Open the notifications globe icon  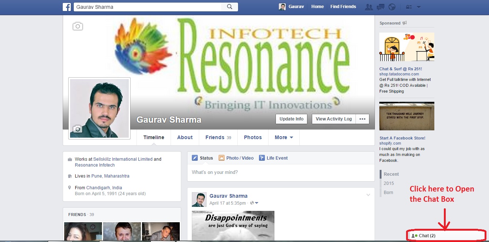[392, 7]
